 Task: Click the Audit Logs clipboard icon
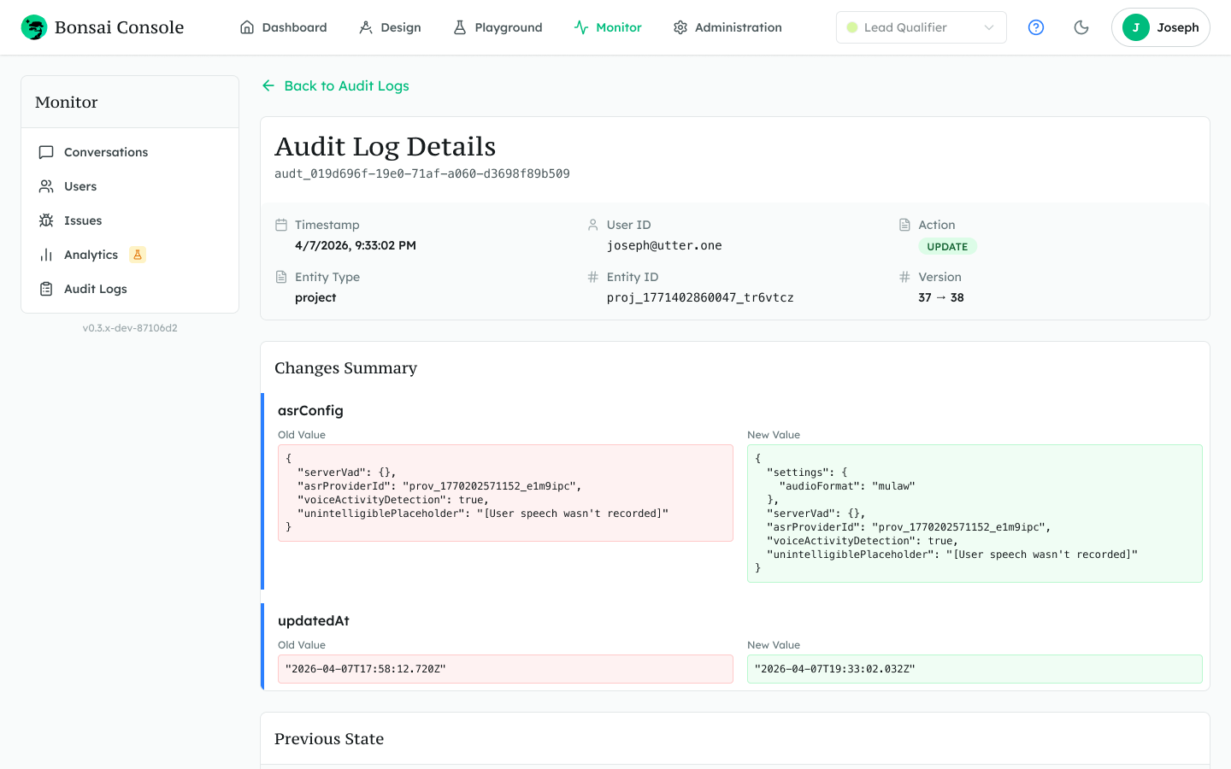point(46,289)
